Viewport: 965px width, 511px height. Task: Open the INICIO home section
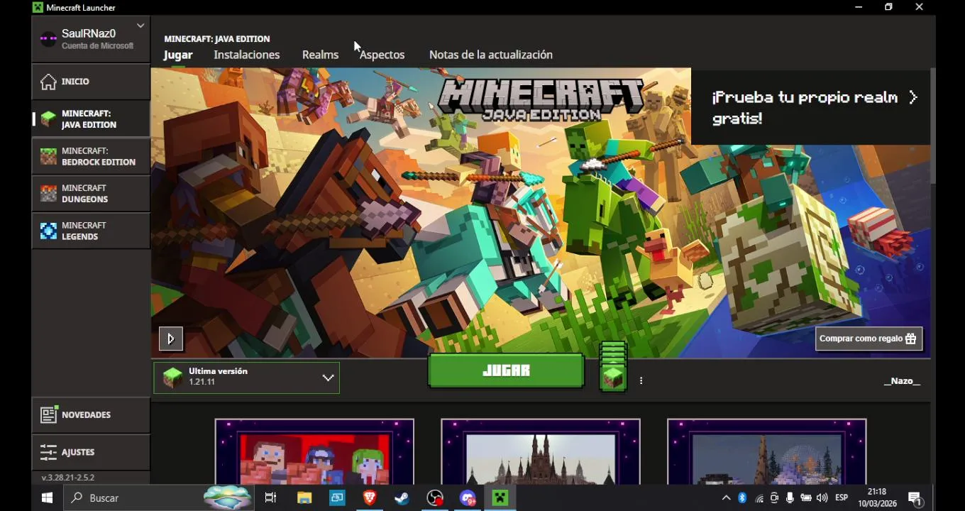pos(91,82)
